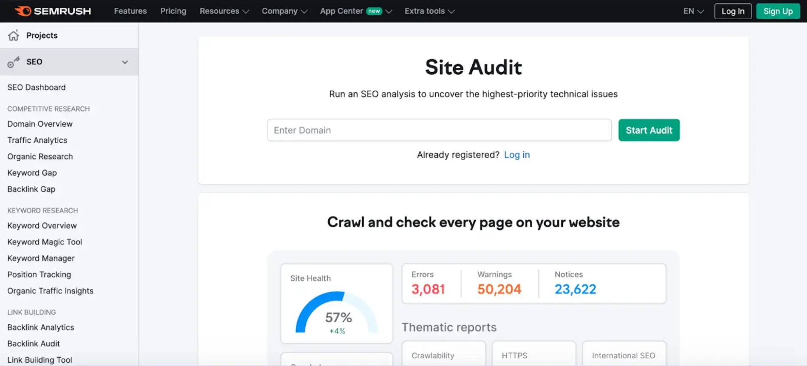Select Organic Traffic Insights
807x366 pixels.
click(50, 291)
